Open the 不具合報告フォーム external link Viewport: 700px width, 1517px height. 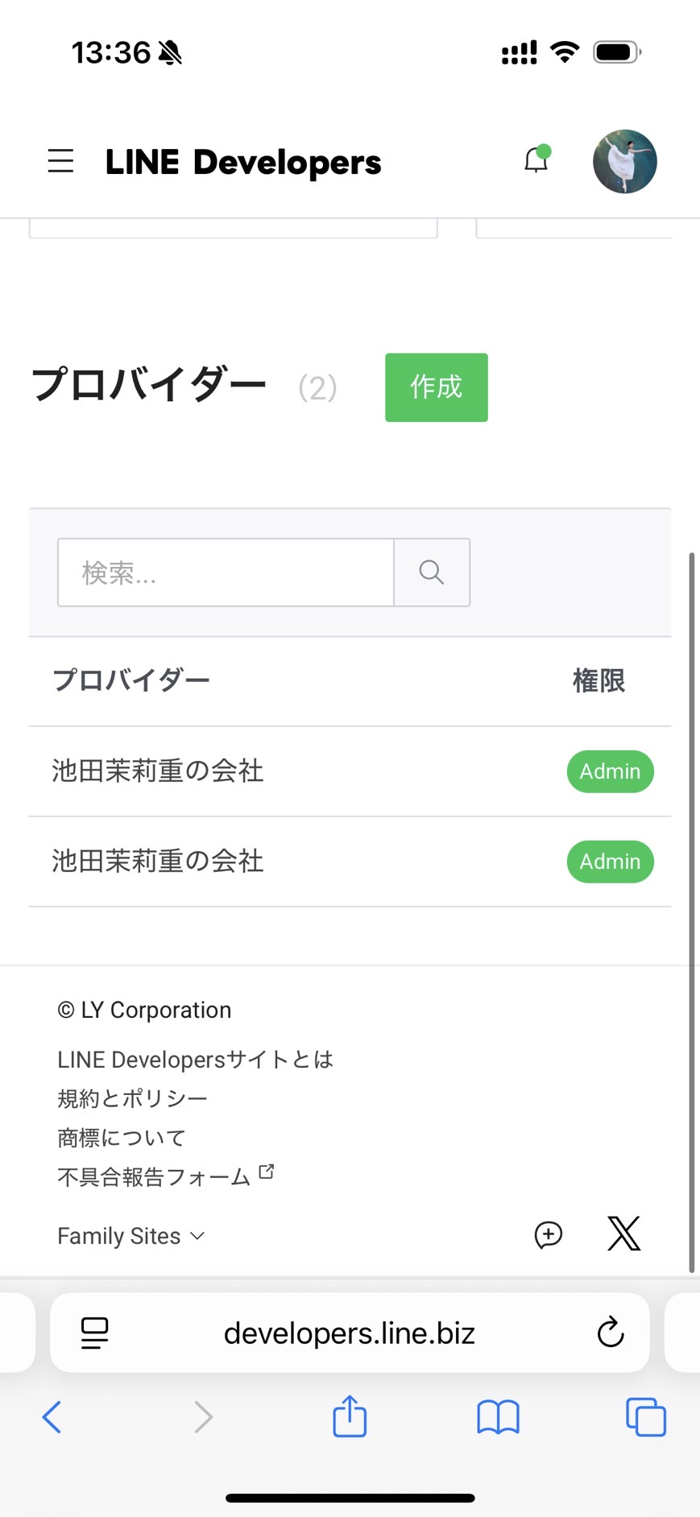pyautogui.click(x=166, y=1176)
